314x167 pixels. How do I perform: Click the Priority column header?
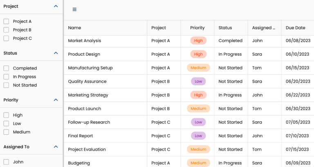(197, 28)
